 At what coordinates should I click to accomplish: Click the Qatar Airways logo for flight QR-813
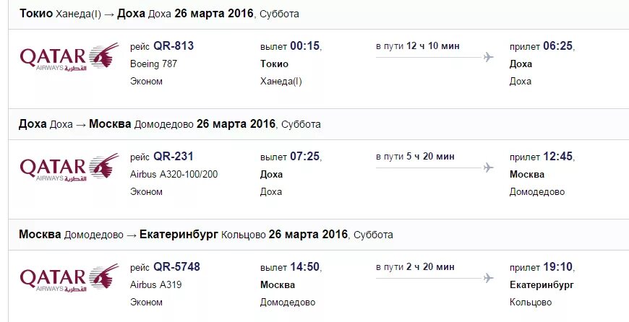(69, 57)
